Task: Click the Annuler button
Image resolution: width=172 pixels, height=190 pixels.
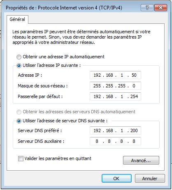Action: [150, 179]
